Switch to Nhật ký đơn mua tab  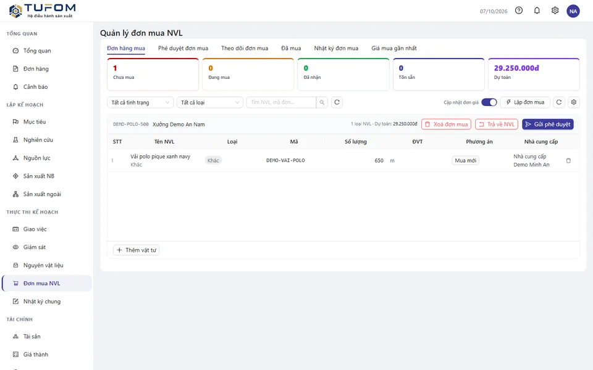[x=336, y=48]
